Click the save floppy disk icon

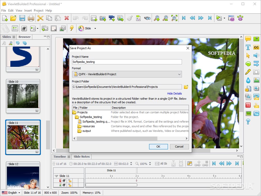coord(22,18)
